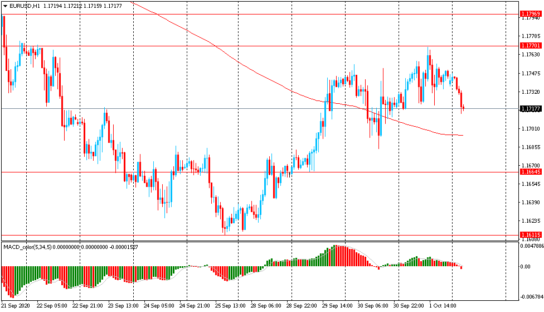Click the 25 Sep 13:00 time label
The height and width of the screenshot is (312, 544).
[230, 306]
